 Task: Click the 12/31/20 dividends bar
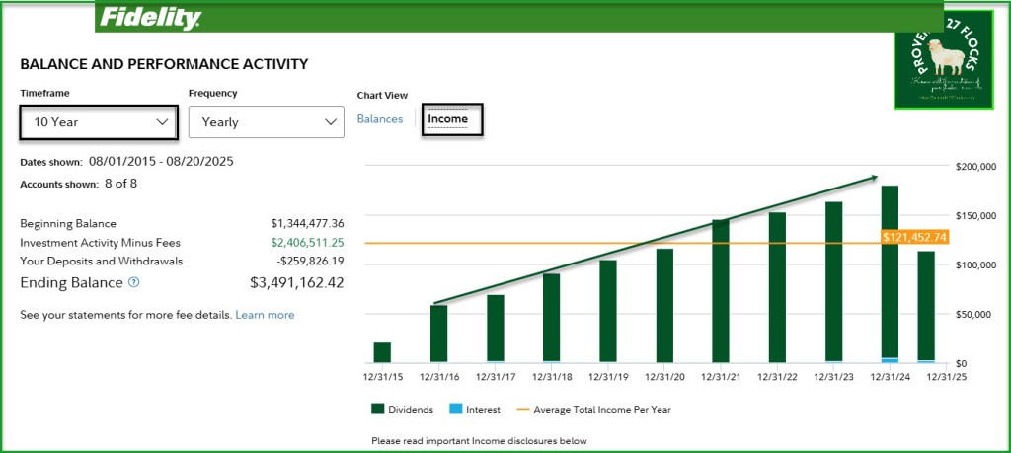pyautogui.click(x=664, y=305)
